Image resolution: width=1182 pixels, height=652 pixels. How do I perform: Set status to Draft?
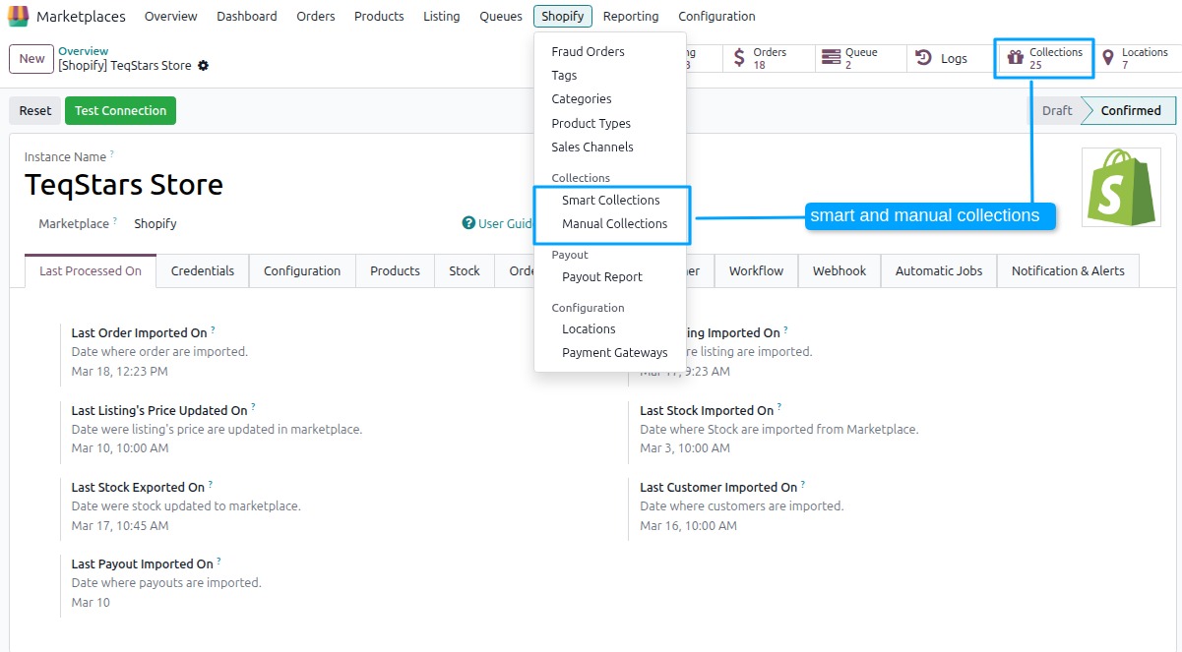click(x=1057, y=110)
